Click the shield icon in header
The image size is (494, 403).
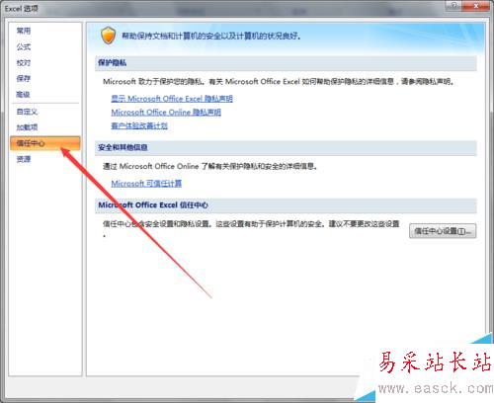(x=109, y=36)
